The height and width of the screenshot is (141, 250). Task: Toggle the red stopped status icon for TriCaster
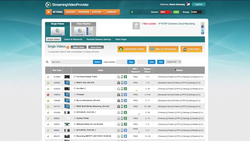tap(48, 95)
